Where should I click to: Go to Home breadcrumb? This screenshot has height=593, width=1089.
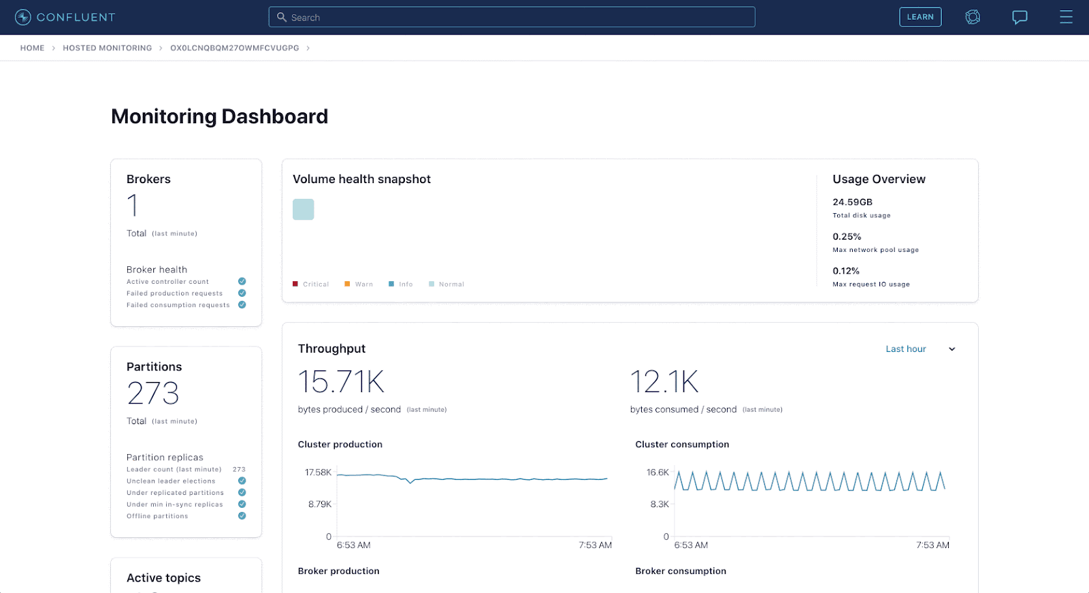(x=32, y=48)
